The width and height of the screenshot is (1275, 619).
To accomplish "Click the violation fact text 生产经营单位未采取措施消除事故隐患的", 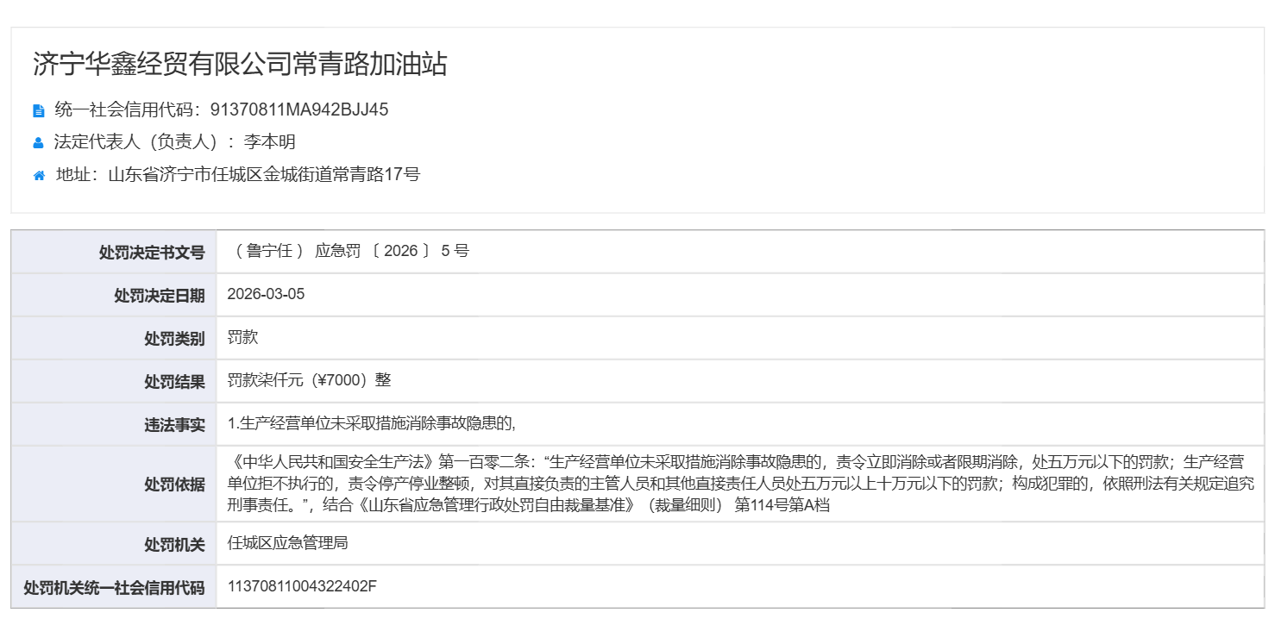I will click(371, 423).
